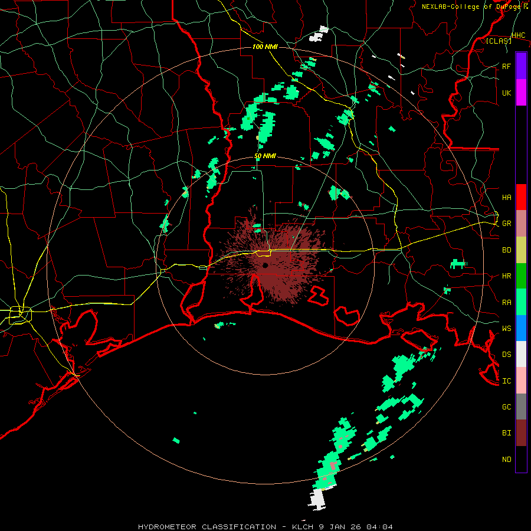Click the BI brown legend swatch
This screenshot has height=531, width=531.
[x=521, y=433]
